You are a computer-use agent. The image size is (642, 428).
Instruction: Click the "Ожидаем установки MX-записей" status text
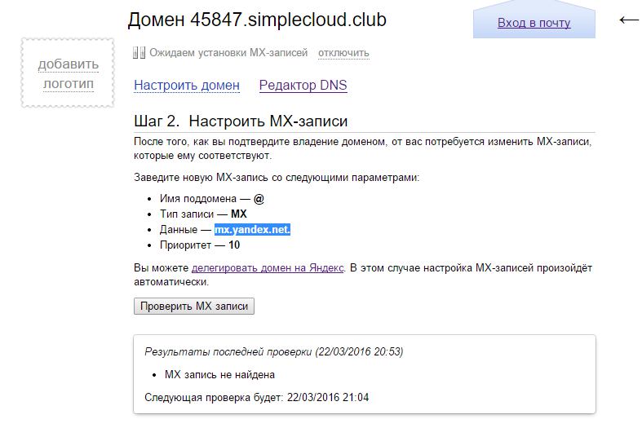[x=228, y=53]
